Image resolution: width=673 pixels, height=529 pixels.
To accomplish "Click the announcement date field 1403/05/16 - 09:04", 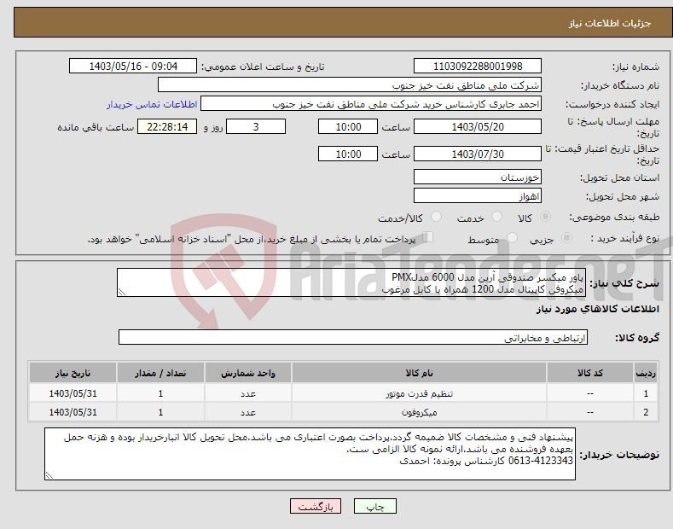I will (x=133, y=67).
